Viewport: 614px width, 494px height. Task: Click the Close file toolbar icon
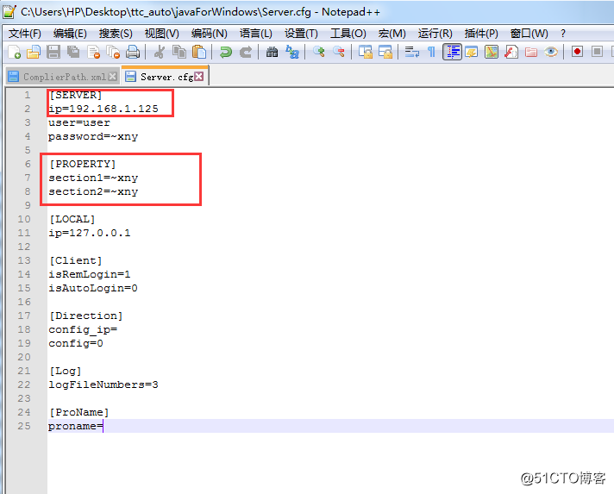tap(94, 52)
